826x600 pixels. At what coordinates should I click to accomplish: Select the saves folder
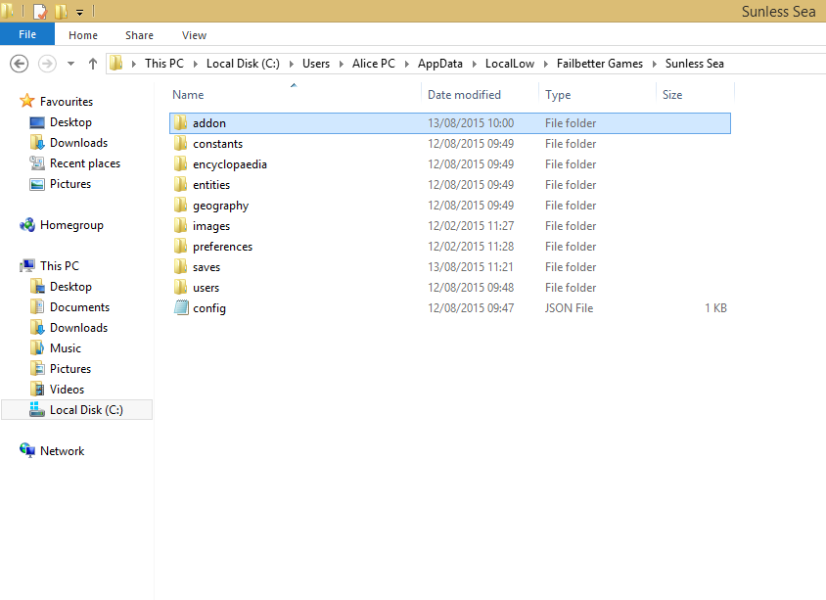[450, 267]
